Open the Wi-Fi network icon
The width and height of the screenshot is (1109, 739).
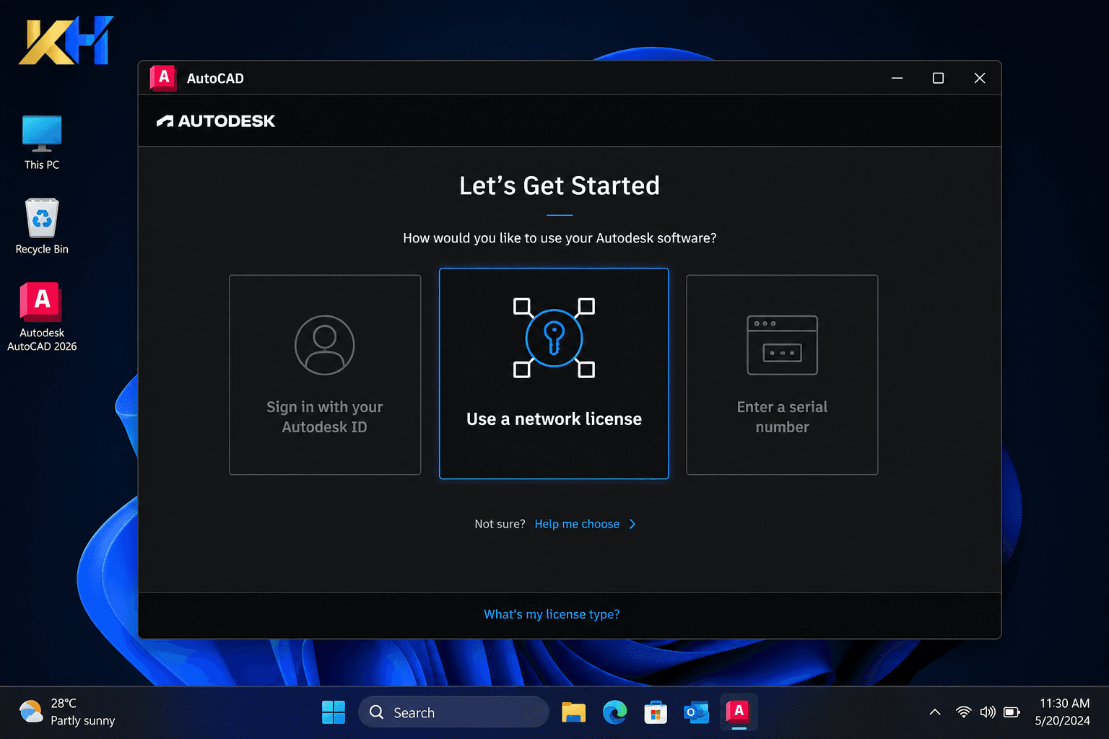tap(963, 712)
